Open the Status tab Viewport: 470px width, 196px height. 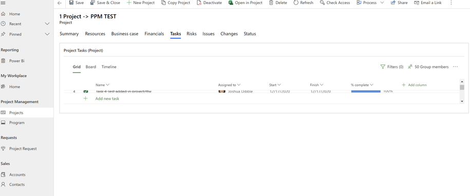250,34
